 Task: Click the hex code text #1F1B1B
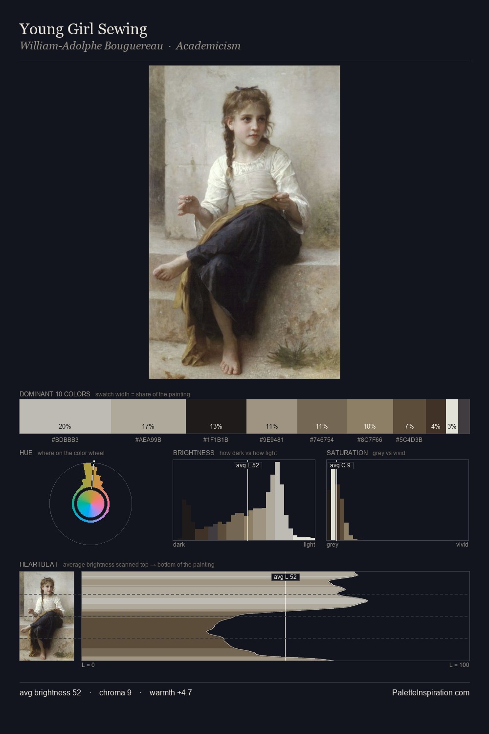216,440
